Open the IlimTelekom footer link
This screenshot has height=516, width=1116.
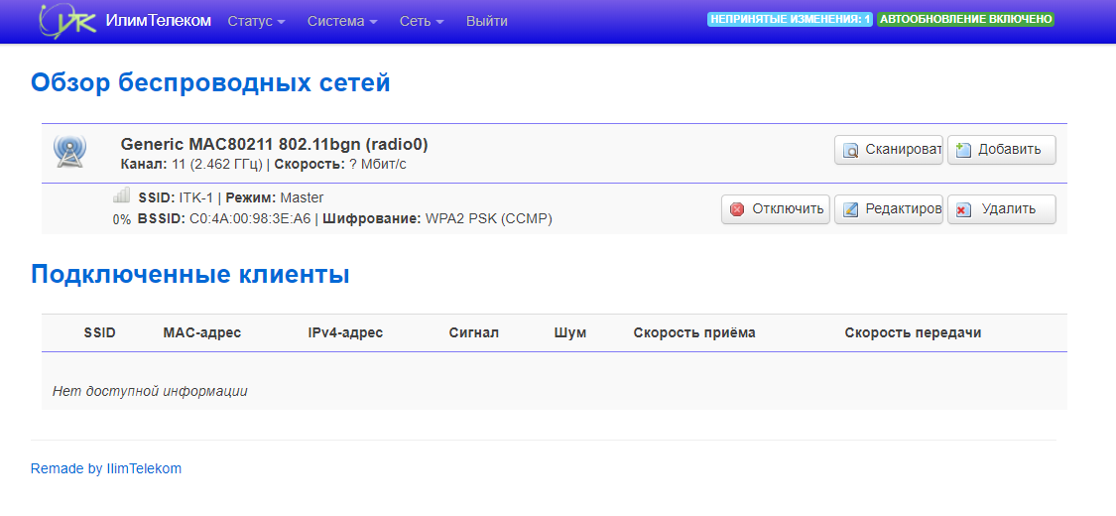tap(144, 468)
